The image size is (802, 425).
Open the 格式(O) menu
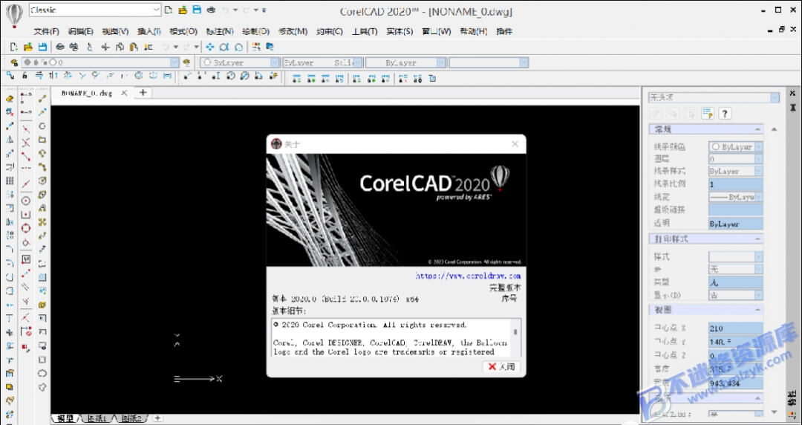click(183, 31)
